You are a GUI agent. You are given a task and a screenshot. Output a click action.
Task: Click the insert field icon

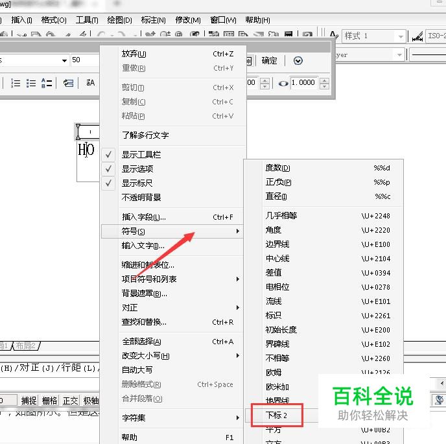68,83
